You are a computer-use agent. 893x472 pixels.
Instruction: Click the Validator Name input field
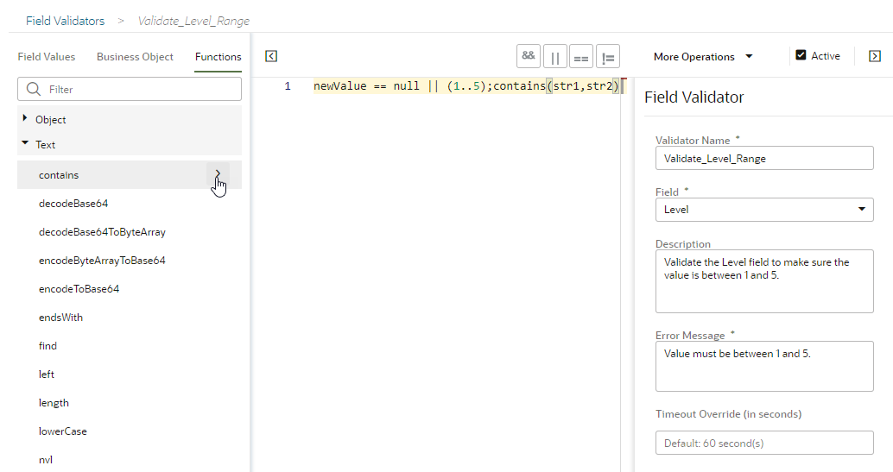click(x=764, y=158)
